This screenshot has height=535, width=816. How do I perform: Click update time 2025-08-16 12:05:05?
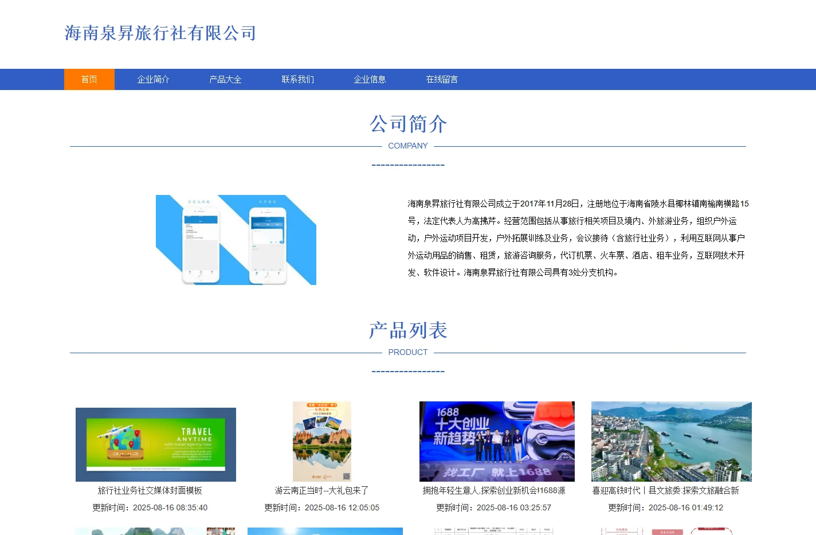point(322,507)
